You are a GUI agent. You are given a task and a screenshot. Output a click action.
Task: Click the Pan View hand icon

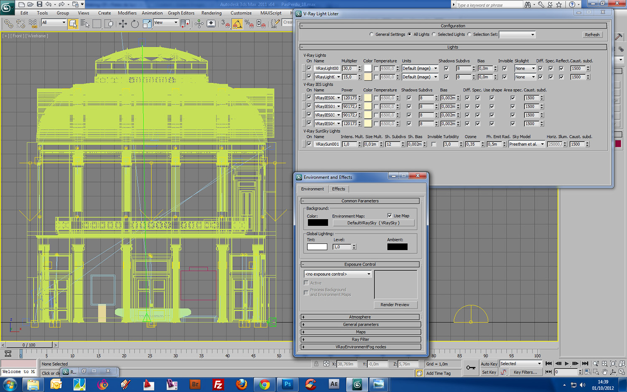click(x=604, y=372)
